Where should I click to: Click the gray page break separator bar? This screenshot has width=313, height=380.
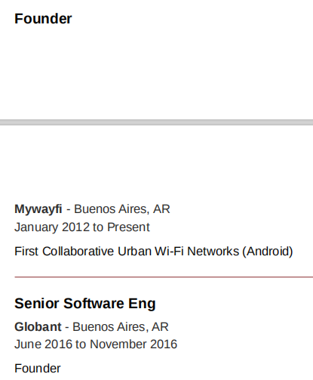click(156, 122)
